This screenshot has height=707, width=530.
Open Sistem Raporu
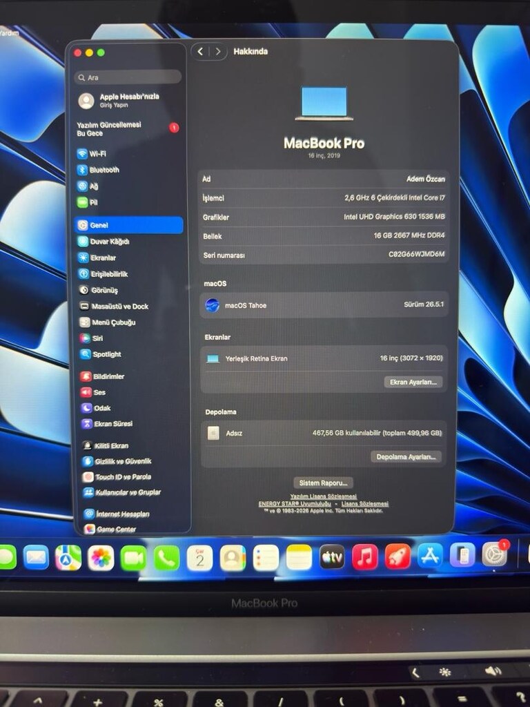pos(323,483)
